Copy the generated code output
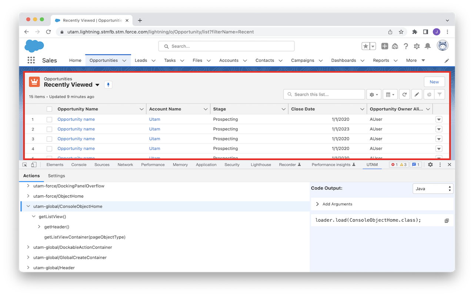Image resolution: width=474 pixels, height=296 pixels. click(x=447, y=221)
